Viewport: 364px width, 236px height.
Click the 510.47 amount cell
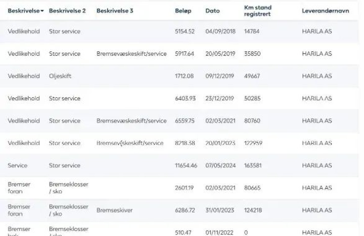tap(183, 232)
